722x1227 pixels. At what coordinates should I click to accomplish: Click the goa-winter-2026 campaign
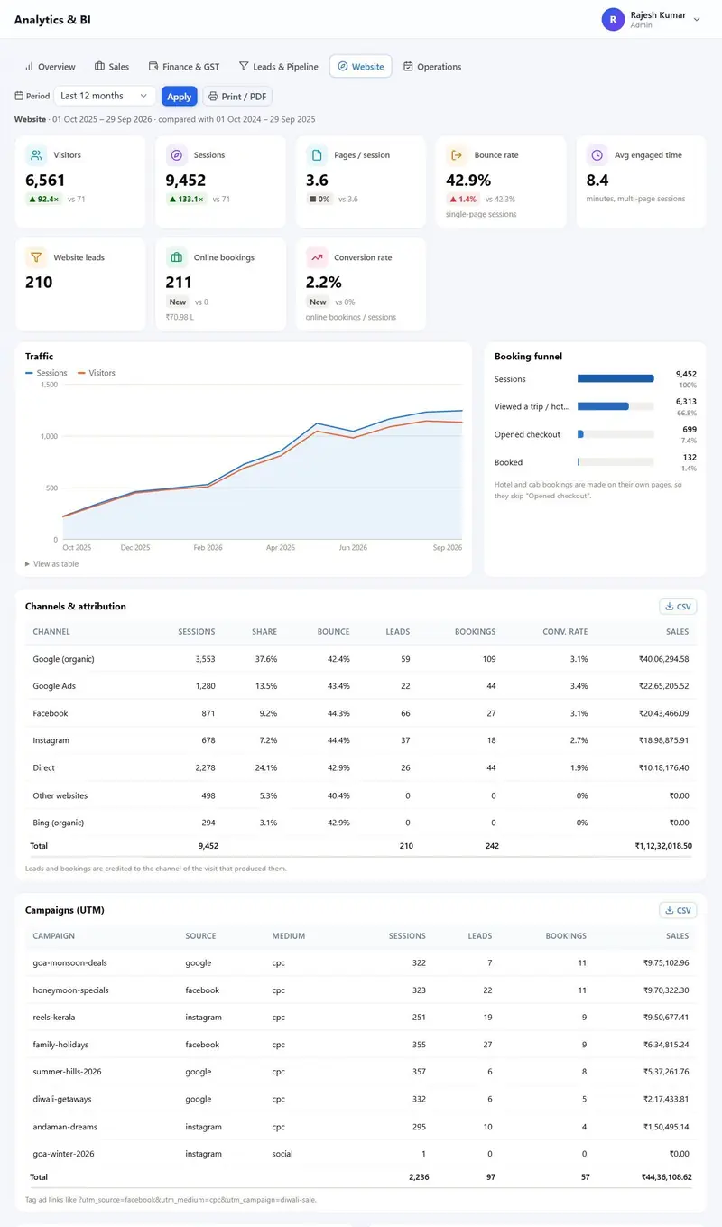(x=63, y=1154)
